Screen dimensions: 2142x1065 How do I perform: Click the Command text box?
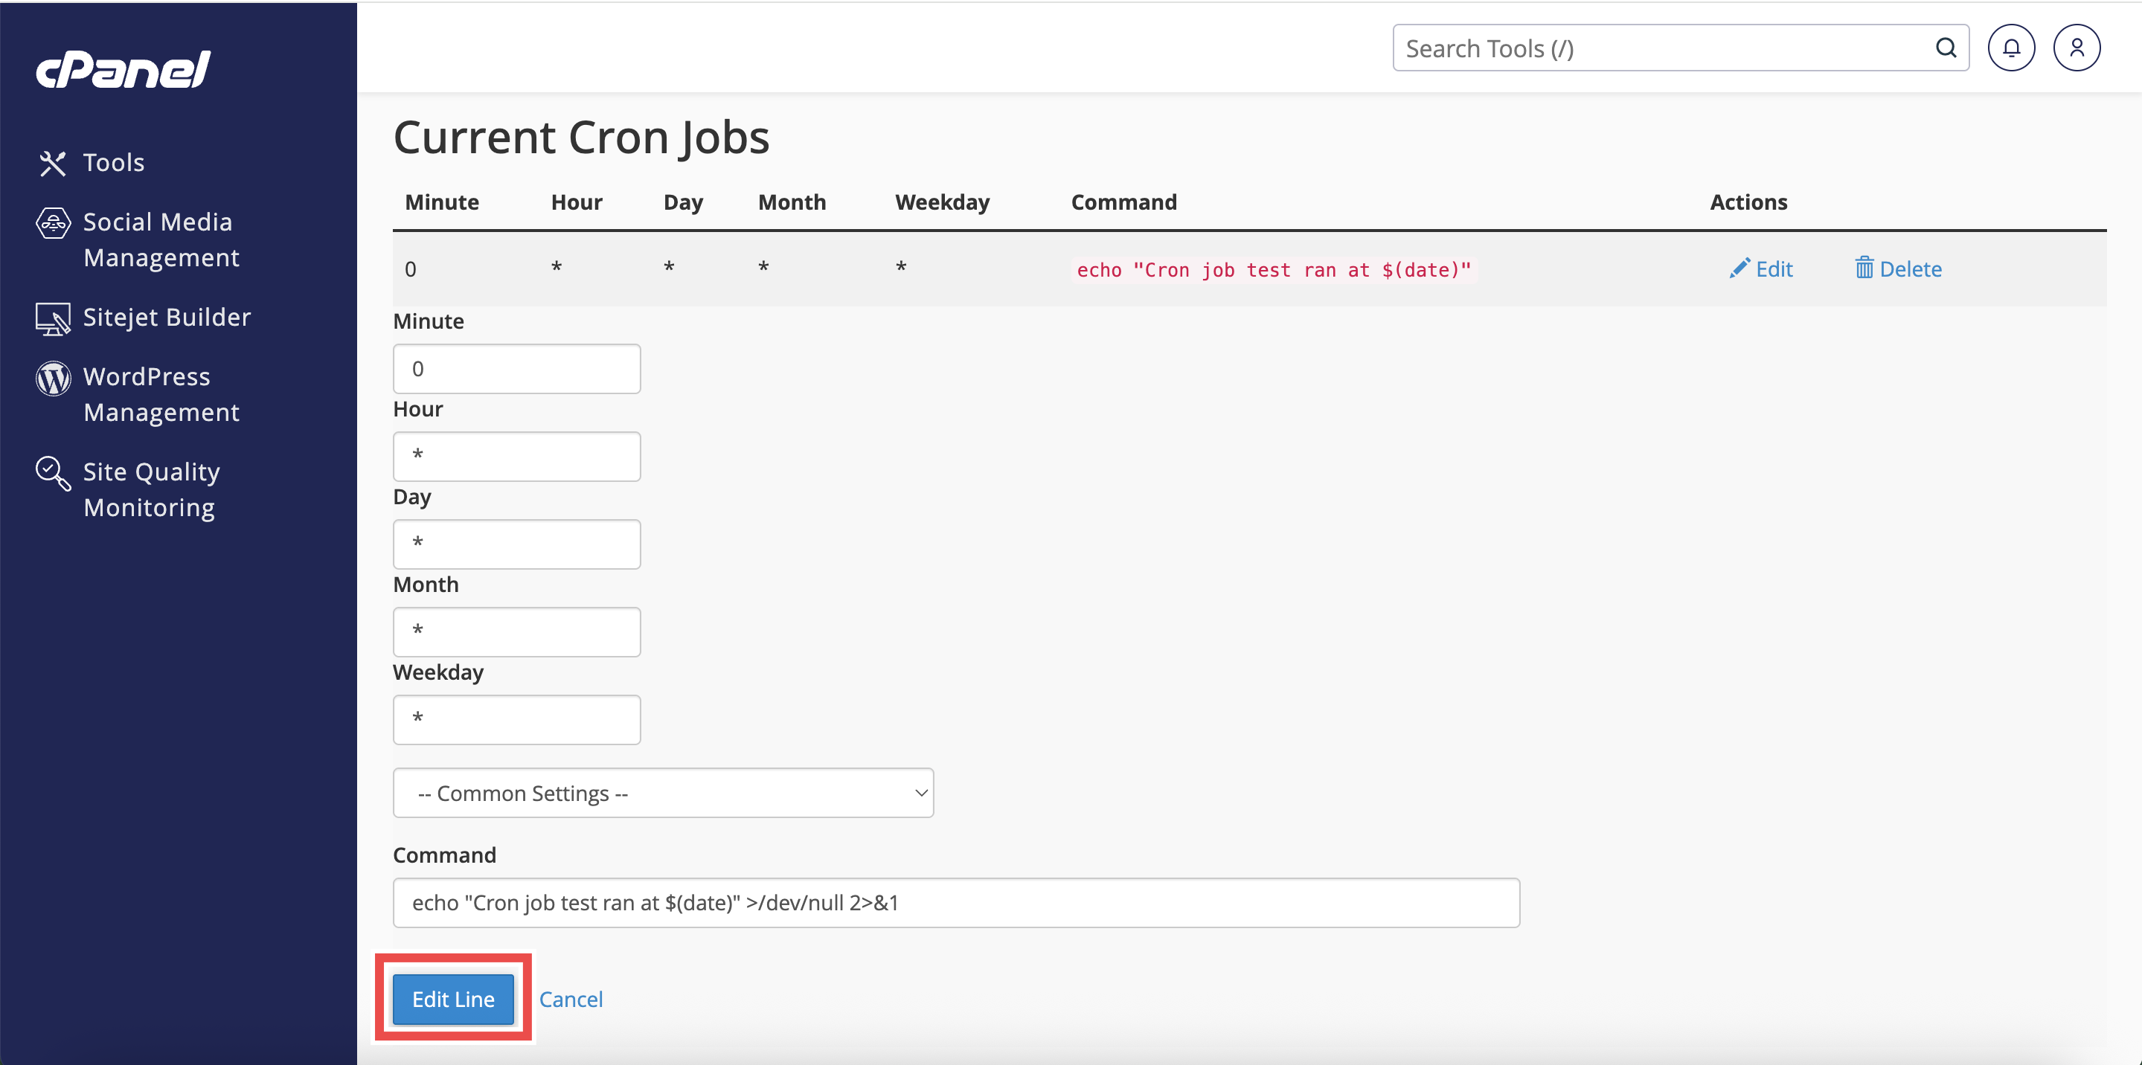point(955,903)
